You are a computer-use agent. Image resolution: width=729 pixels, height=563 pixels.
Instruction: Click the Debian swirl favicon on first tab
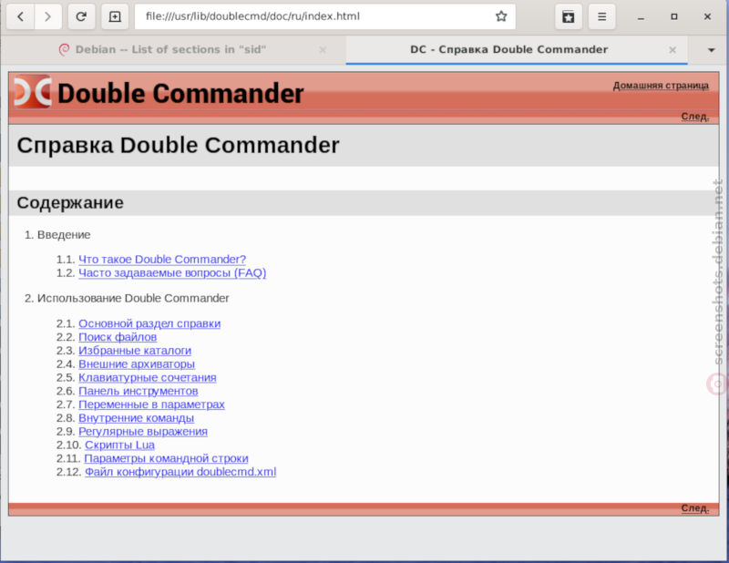pos(64,50)
